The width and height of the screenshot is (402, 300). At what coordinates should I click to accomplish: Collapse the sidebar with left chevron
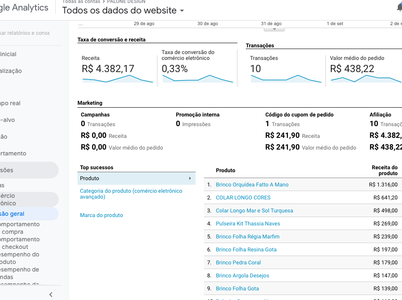coord(51,295)
